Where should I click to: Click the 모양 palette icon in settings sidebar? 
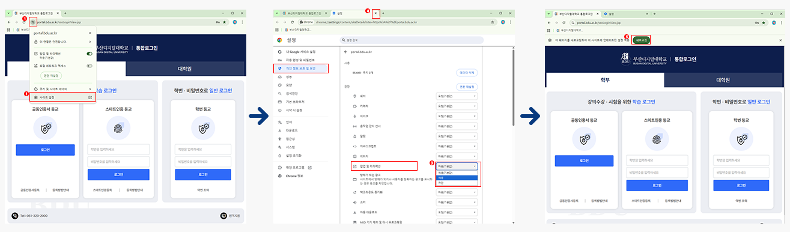point(280,85)
